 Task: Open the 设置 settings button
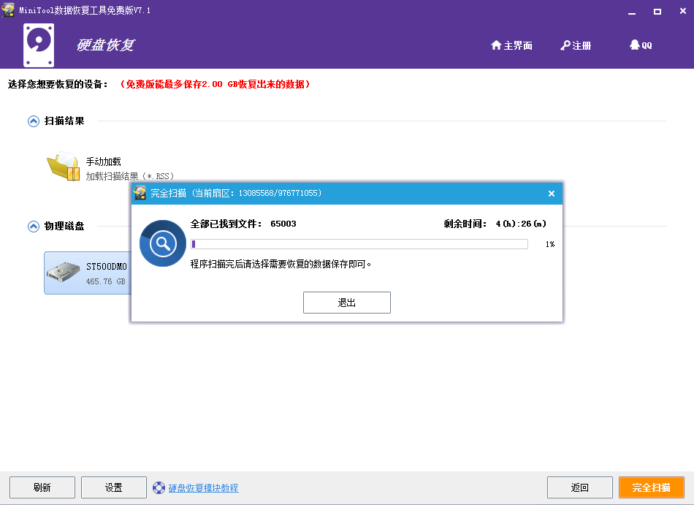[114, 487]
